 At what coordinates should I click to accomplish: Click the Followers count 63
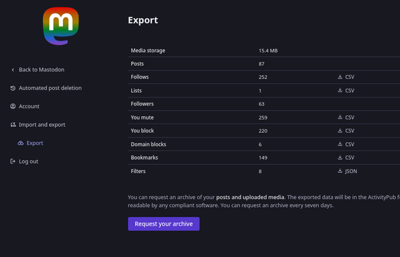pyautogui.click(x=261, y=104)
